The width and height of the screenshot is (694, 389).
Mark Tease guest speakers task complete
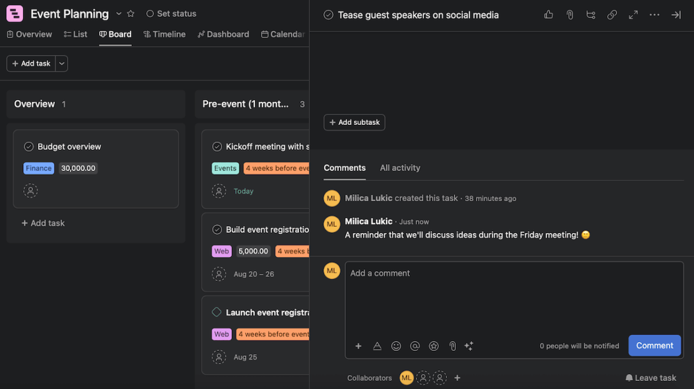(x=327, y=14)
